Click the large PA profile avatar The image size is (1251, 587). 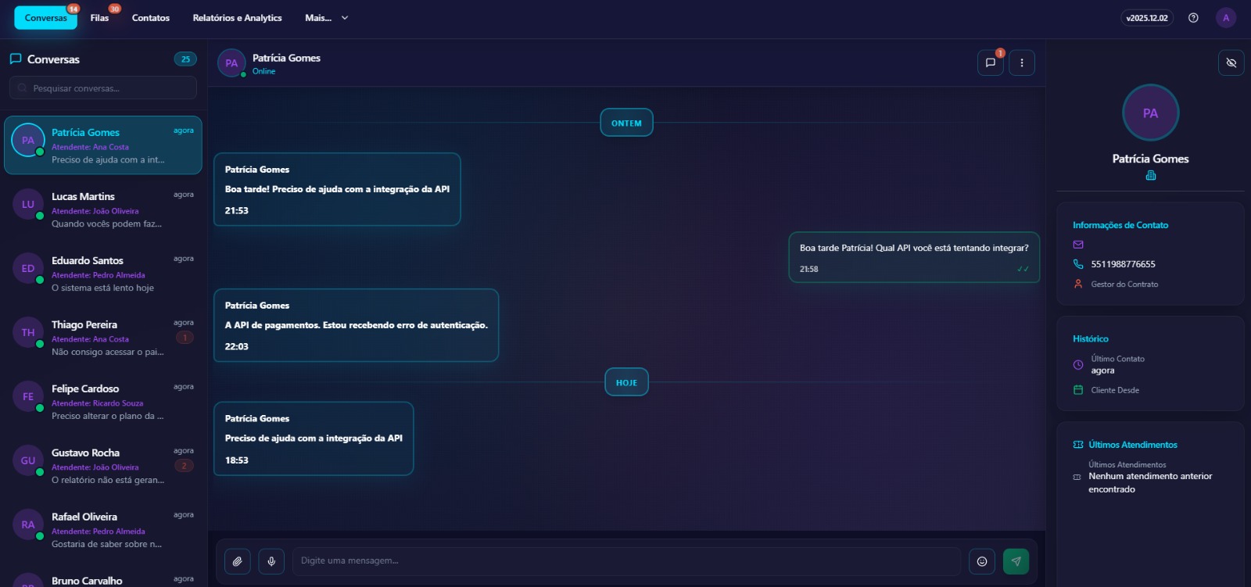pyautogui.click(x=1150, y=113)
